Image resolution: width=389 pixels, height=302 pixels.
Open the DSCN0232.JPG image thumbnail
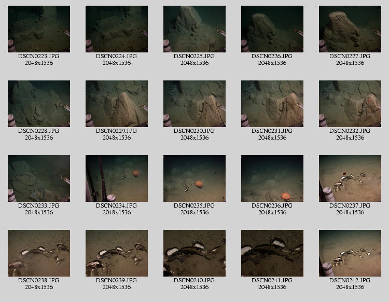pyautogui.click(x=350, y=104)
